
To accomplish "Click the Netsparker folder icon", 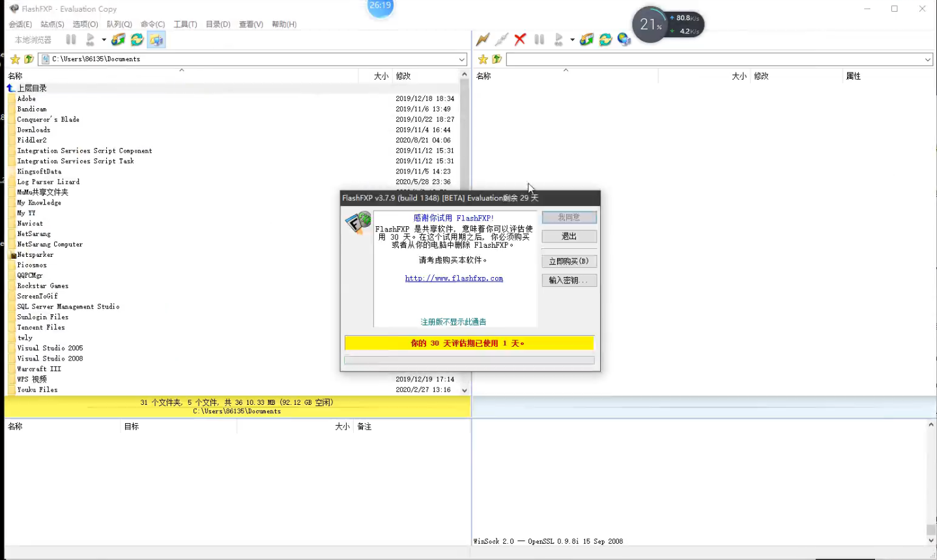I will tap(12, 255).
